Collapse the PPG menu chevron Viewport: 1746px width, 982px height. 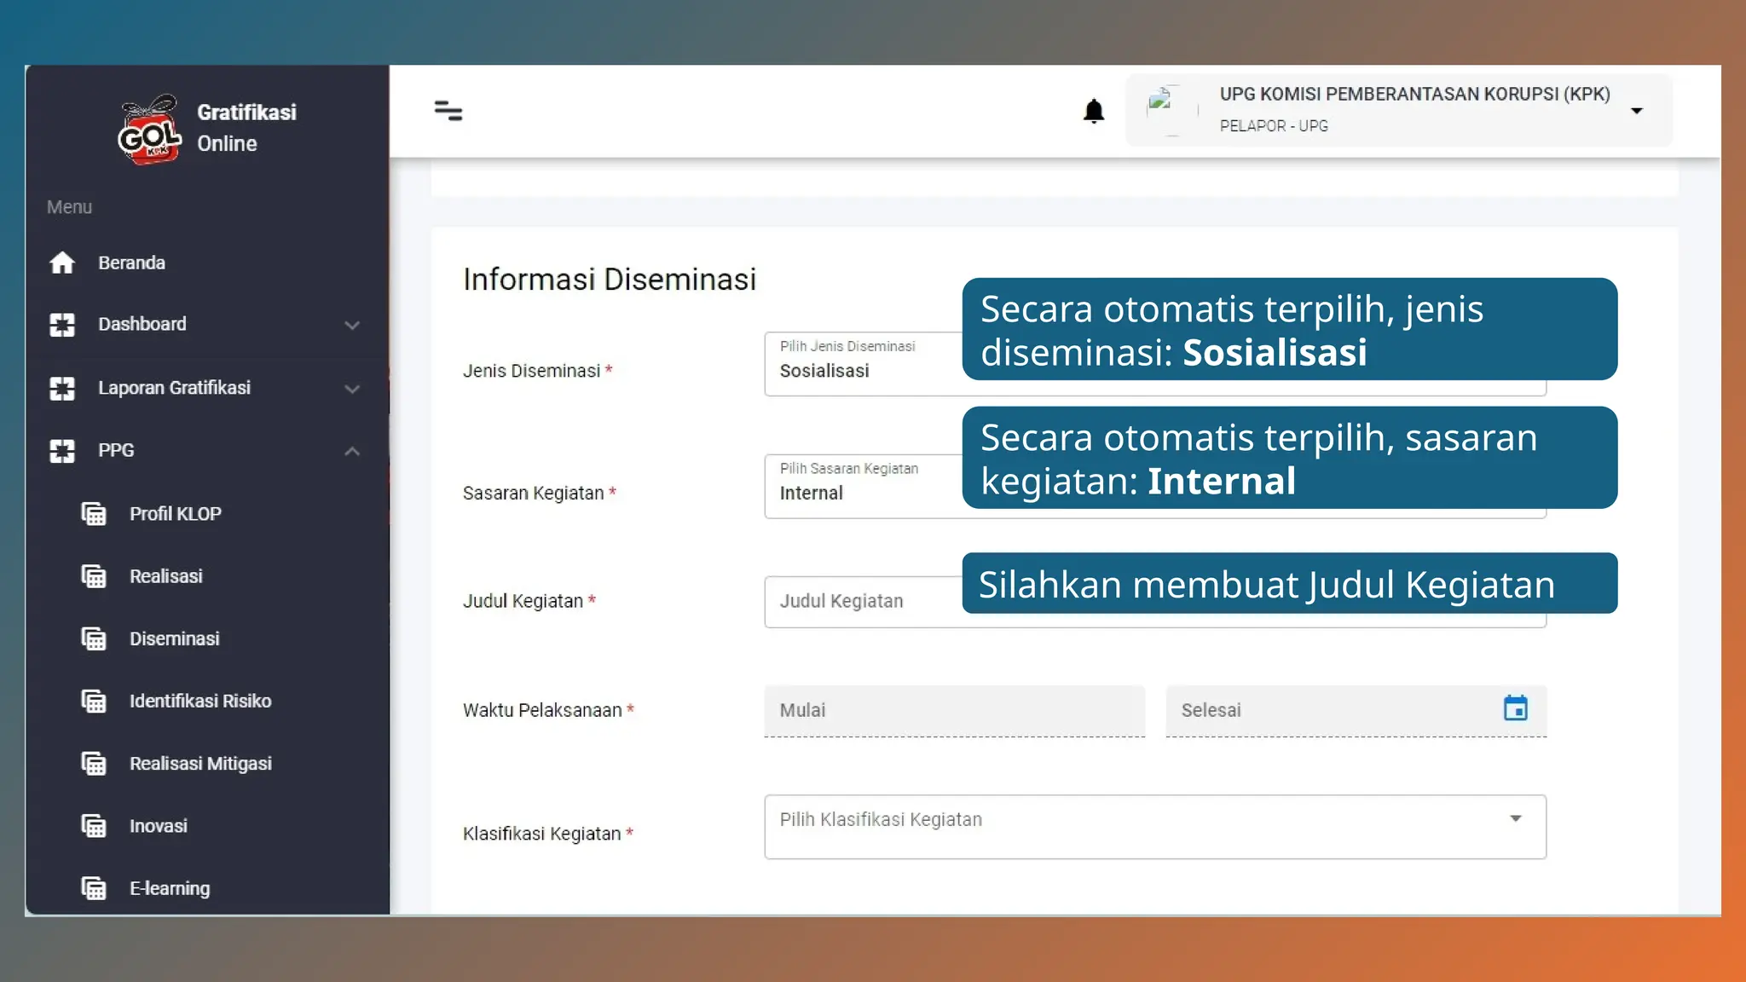tap(351, 451)
